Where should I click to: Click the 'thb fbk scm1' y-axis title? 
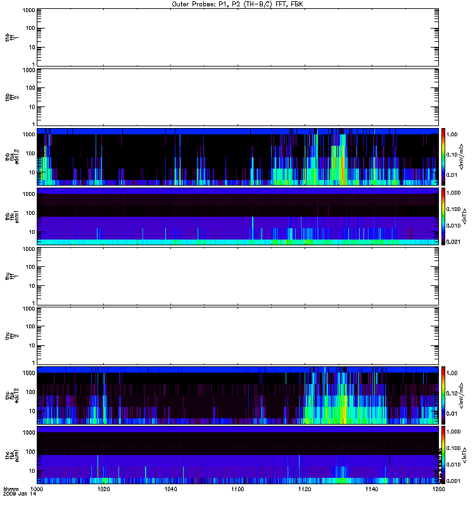click(x=11, y=216)
